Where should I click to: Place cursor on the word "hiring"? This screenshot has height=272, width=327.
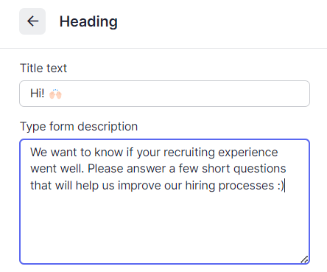pyautogui.click(x=200, y=186)
